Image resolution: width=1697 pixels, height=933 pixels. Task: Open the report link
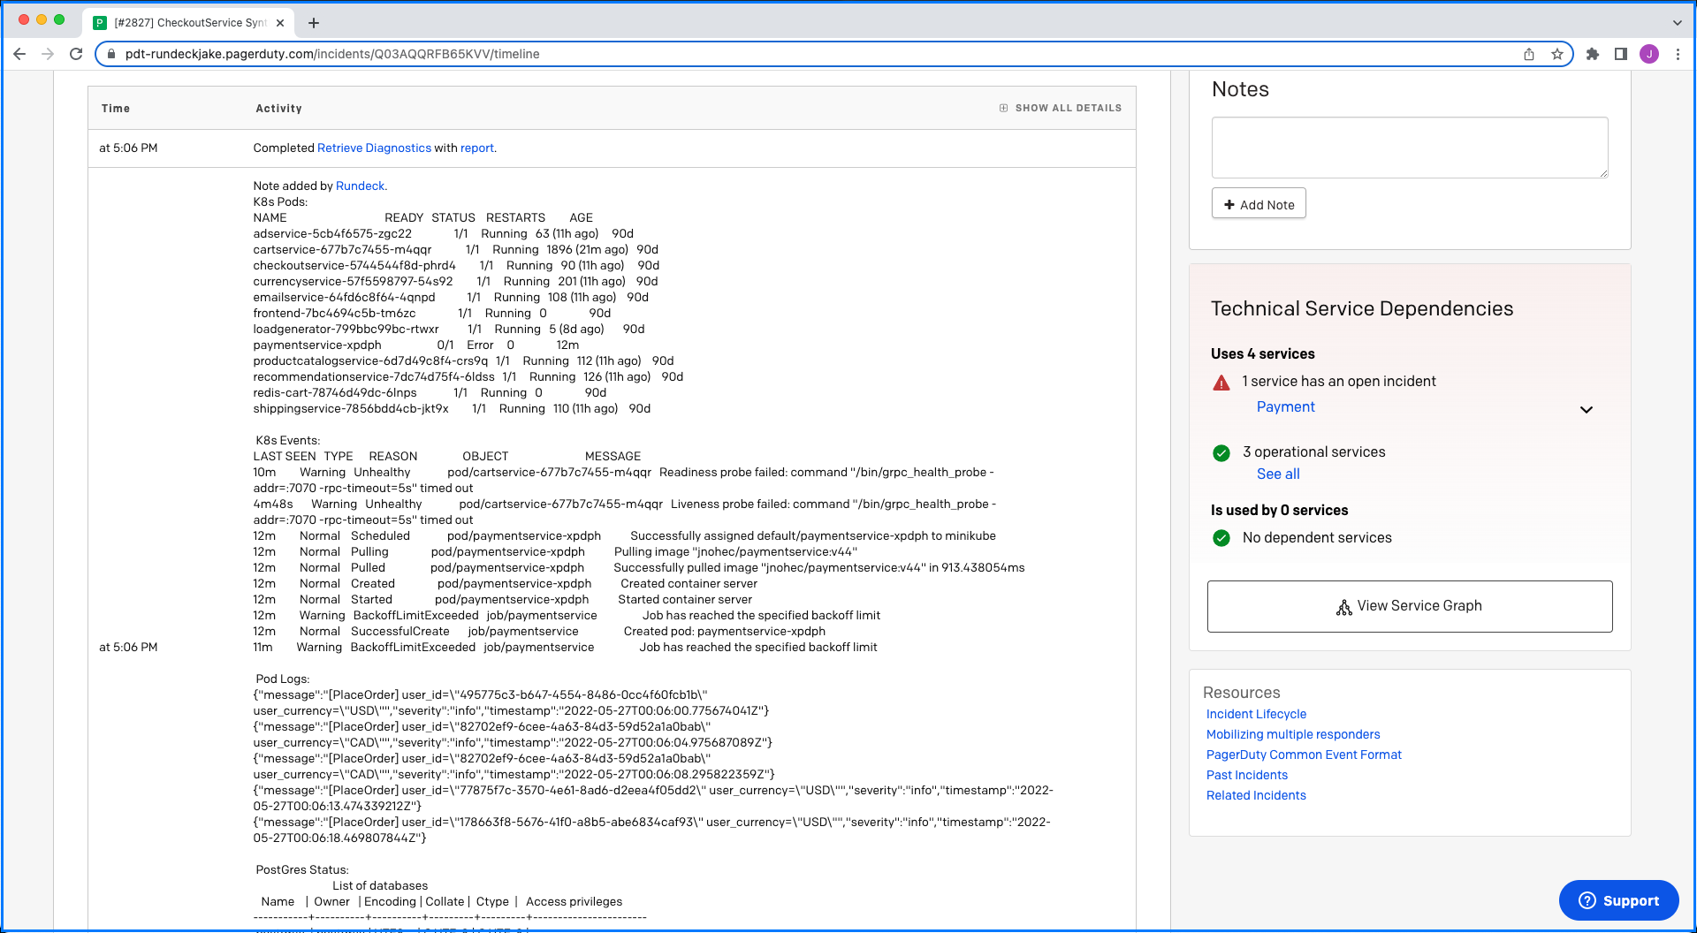click(x=476, y=148)
